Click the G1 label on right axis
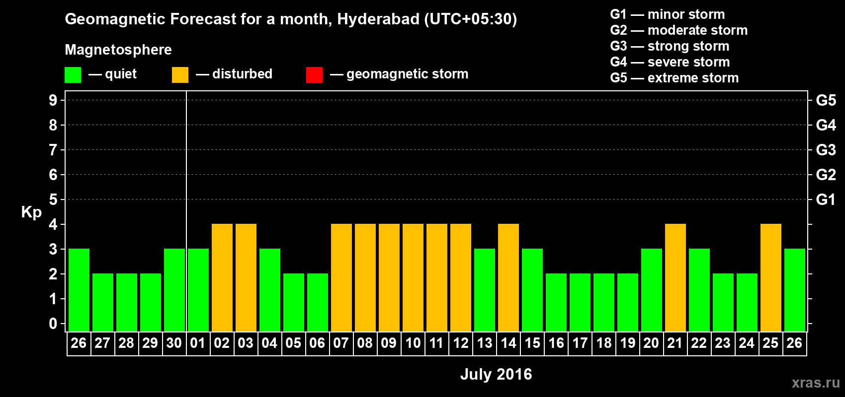The image size is (845, 397). tap(826, 199)
